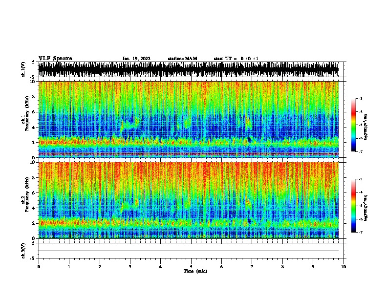The height and width of the screenshot is (299, 387).
Task: Click the ch.2 spectrogram "10" kHz tick label
Action: coord(33,162)
